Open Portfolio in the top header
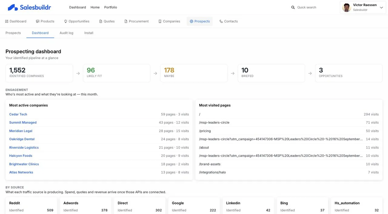The height and width of the screenshot is (214, 388). coord(111,7)
